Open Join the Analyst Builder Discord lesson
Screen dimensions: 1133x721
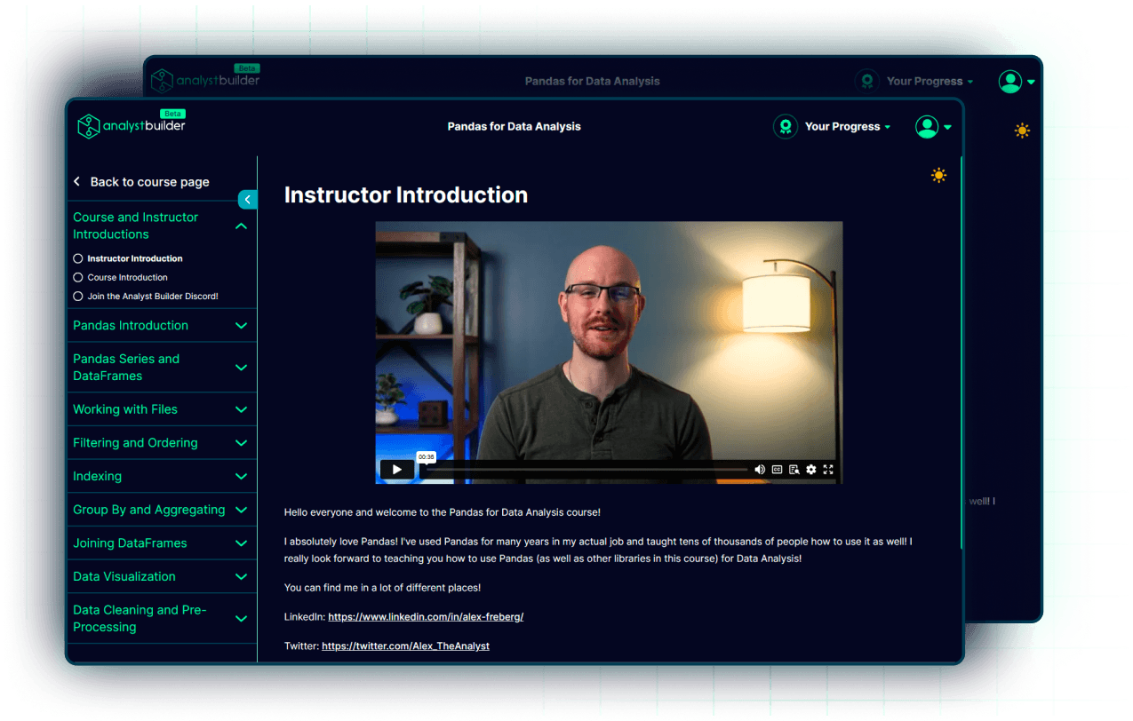(153, 297)
